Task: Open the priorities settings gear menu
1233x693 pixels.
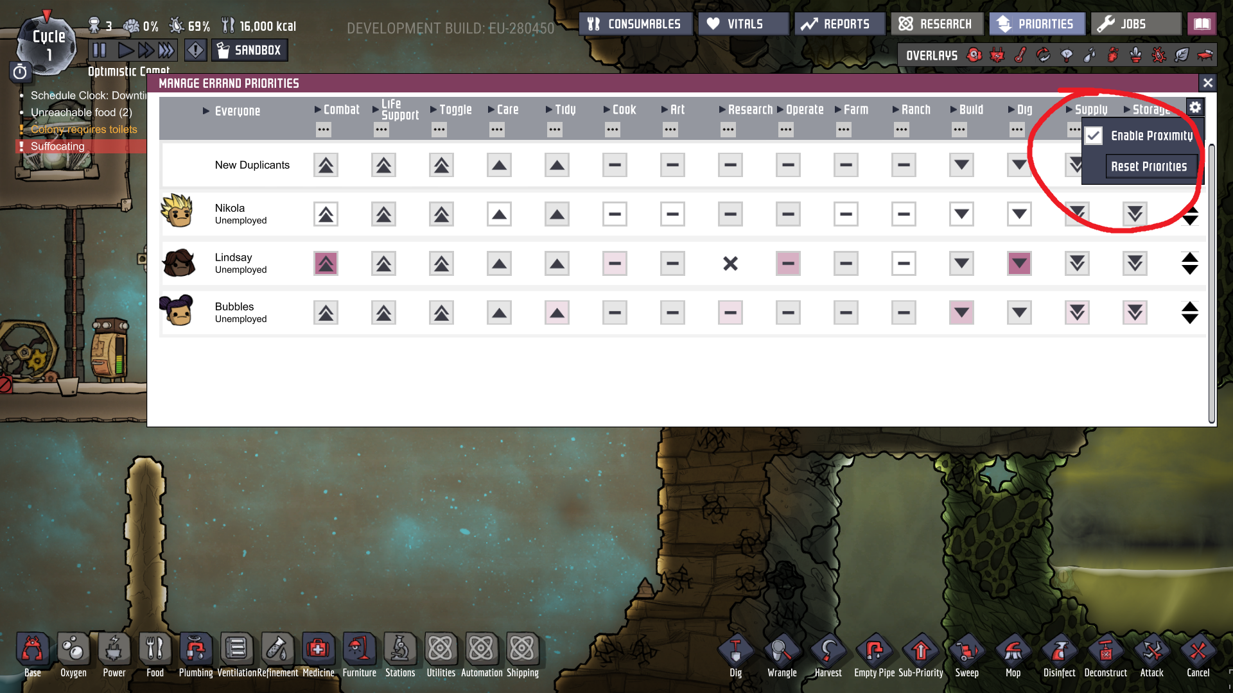Action: 1195,107
